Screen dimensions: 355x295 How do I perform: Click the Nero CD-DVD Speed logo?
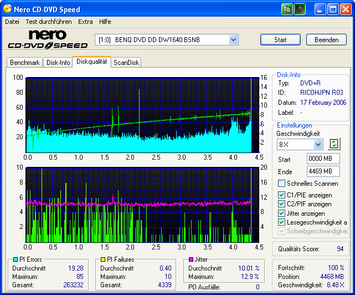pos(48,39)
